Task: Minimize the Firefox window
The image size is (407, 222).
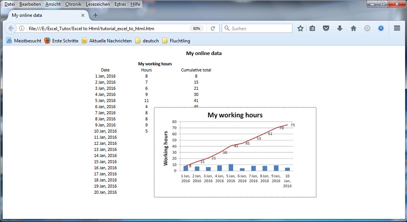Action: pos(372,4)
